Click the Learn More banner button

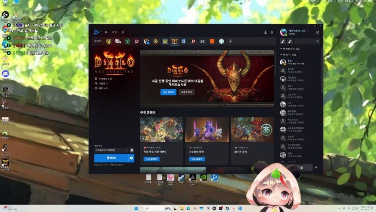(x=186, y=92)
